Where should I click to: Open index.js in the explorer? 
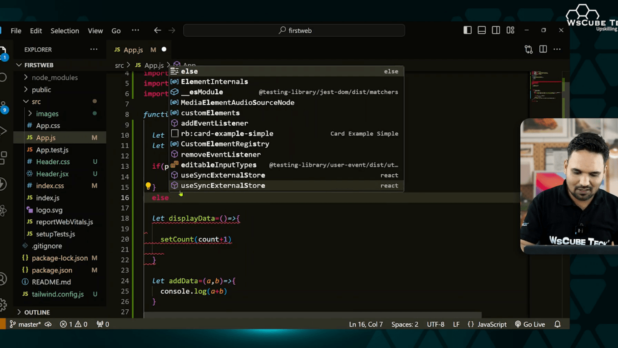click(x=48, y=198)
